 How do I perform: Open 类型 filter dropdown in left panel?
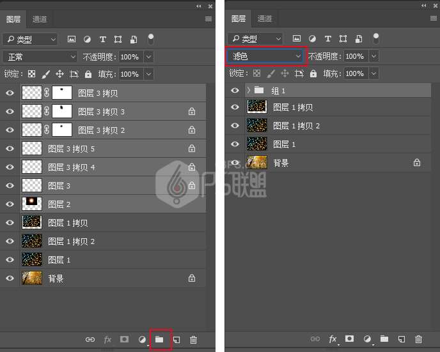pos(30,40)
